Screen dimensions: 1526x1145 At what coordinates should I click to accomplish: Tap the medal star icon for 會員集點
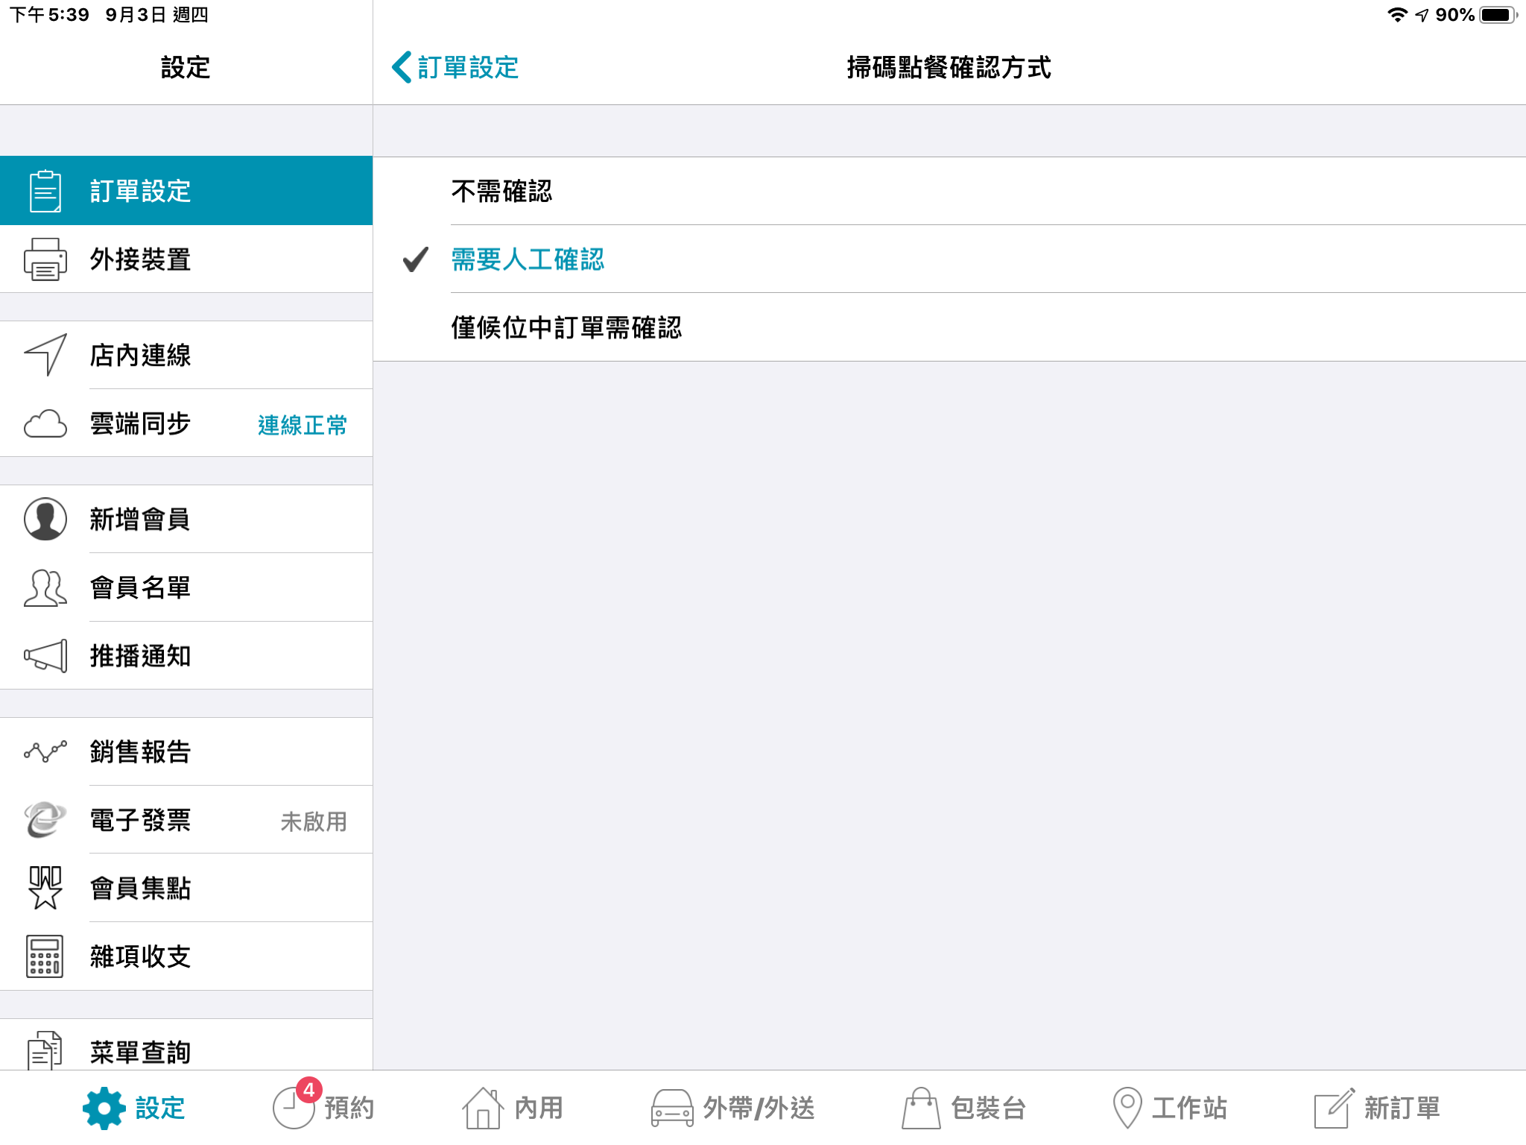click(45, 888)
